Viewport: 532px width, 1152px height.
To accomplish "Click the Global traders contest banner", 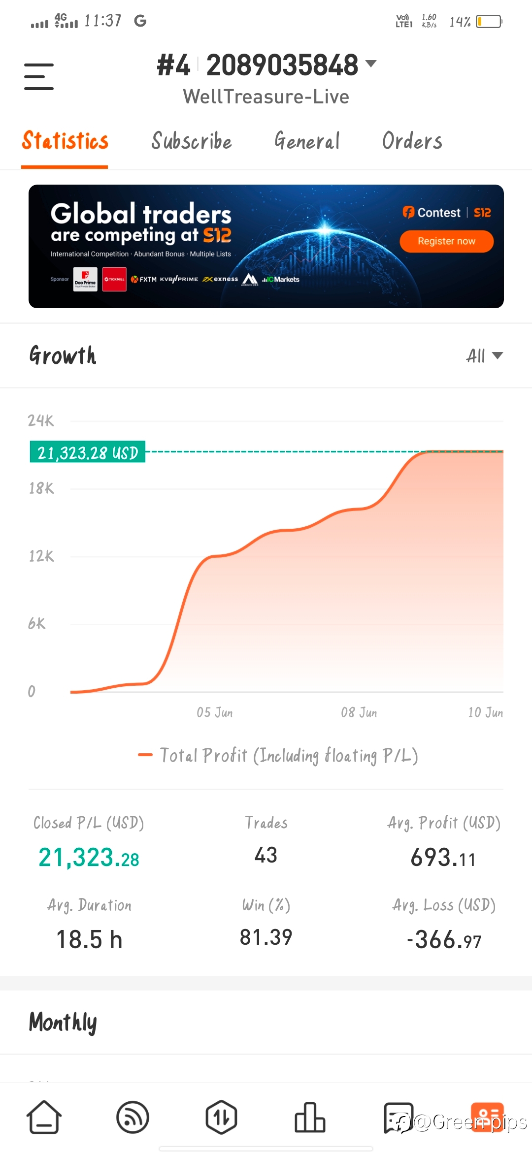I will [x=266, y=246].
